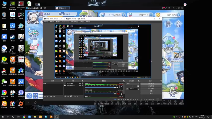Click the OBS icon on the Windows taskbar
This screenshot has width=212, height=119.
[x=56, y=117]
